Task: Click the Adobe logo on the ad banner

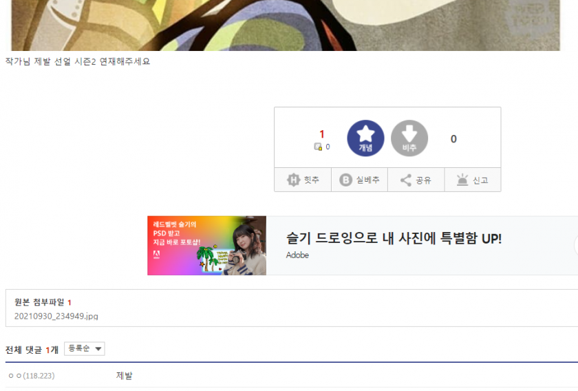Action: pyautogui.click(x=156, y=254)
